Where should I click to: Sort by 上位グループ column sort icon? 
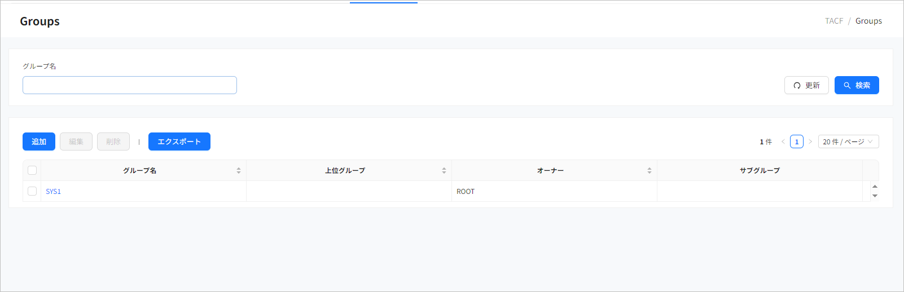pyautogui.click(x=444, y=170)
